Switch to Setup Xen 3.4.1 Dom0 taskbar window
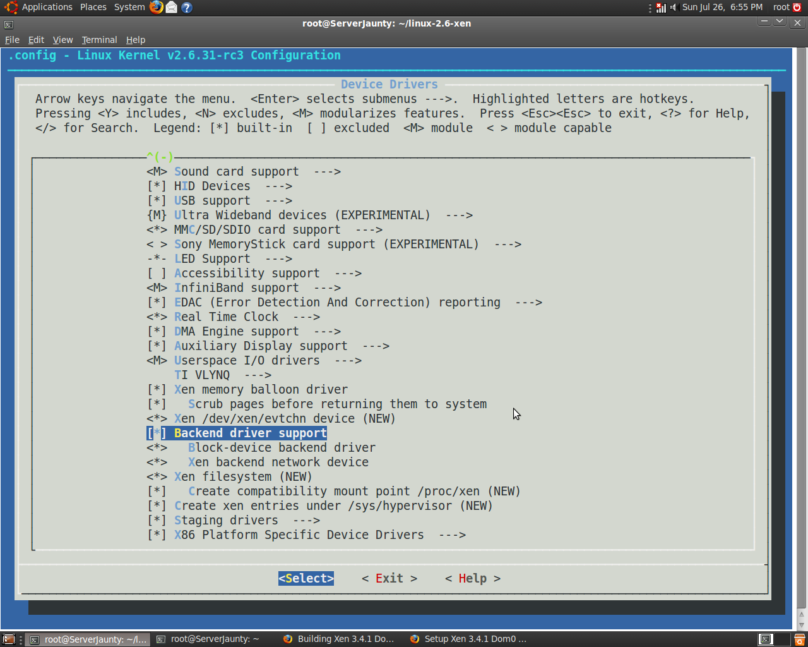This screenshot has height=647, width=808. coord(468,639)
